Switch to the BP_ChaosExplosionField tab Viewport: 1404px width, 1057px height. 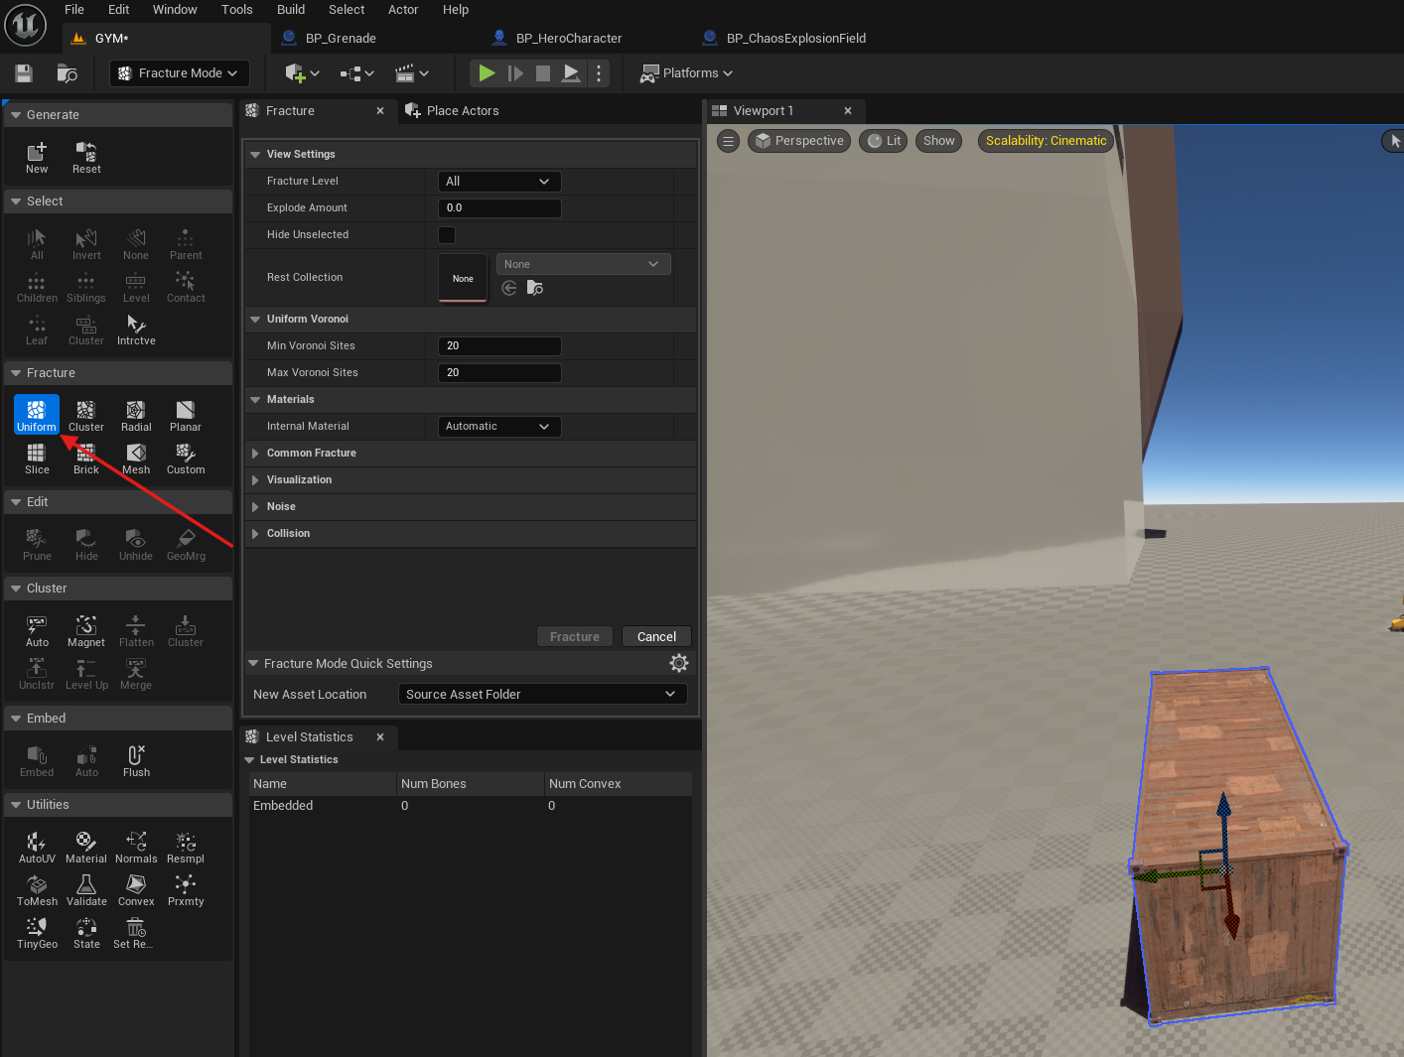click(x=796, y=39)
